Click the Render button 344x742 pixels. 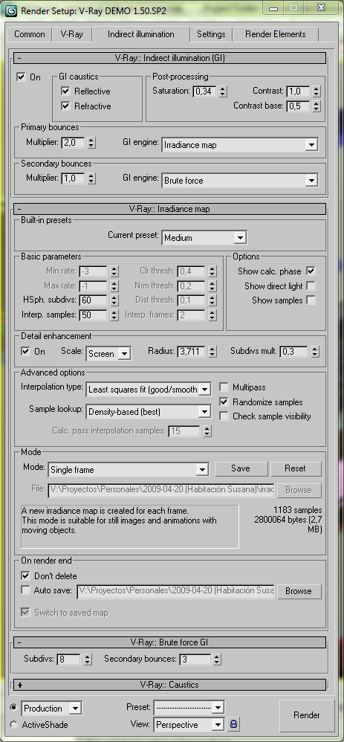coord(307,715)
